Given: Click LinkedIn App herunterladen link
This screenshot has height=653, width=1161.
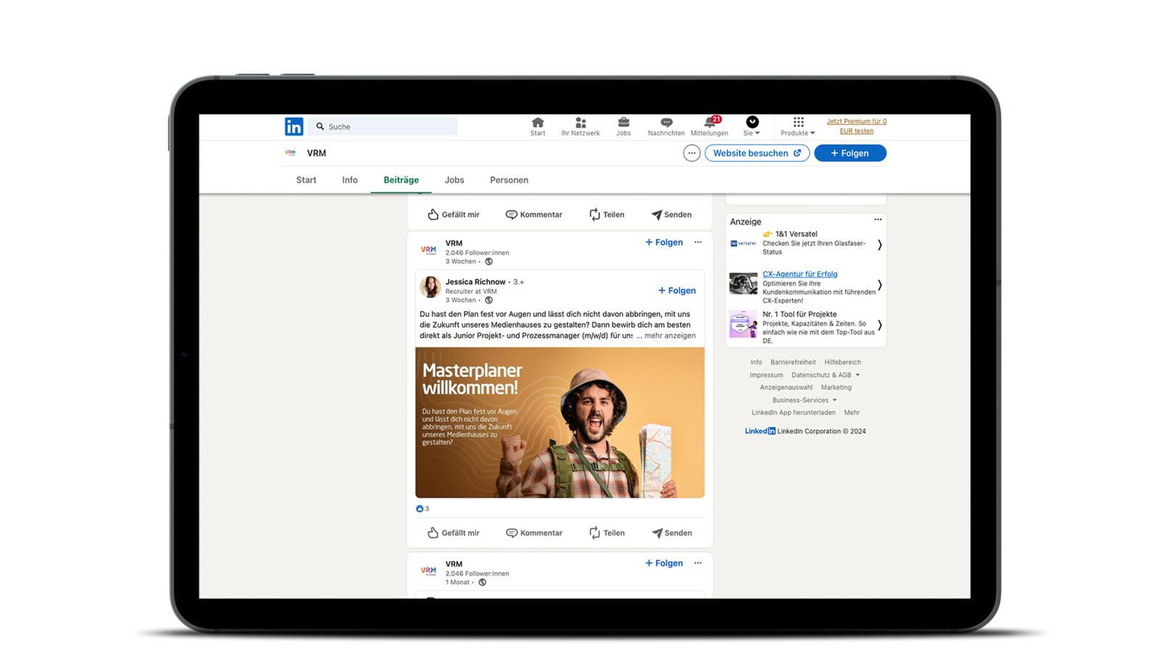Looking at the screenshot, I should pyautogui.click(x=793, y=413).
